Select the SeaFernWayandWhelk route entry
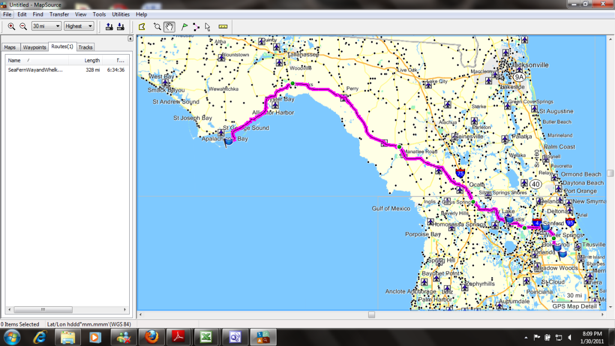The width and height of the screenshot is (615, 346). [35, 70]
